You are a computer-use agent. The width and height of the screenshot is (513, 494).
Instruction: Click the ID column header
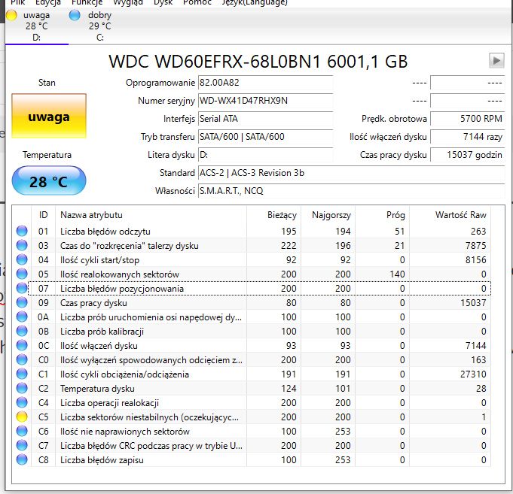[x=43, y=215]
